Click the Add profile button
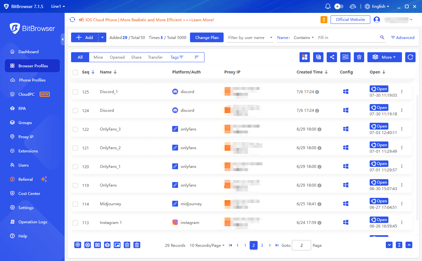The height and width of the screenshot is (261, 422). point(85,37)
